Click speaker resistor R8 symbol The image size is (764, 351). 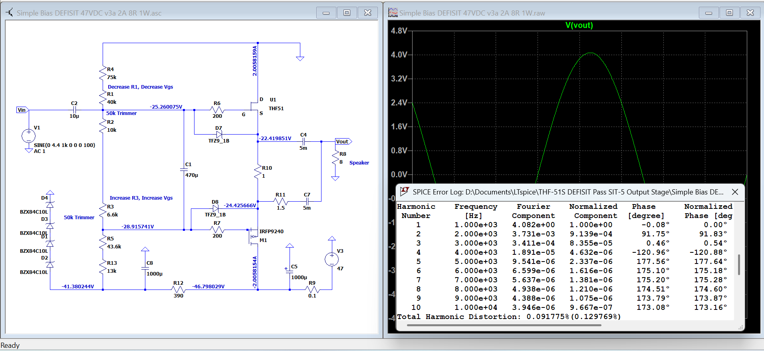point(335,158)
